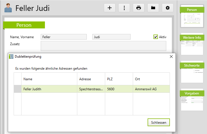Screen dimensions: 207x134
Task: Open settings with the gear icon
Action: (168, 8)
